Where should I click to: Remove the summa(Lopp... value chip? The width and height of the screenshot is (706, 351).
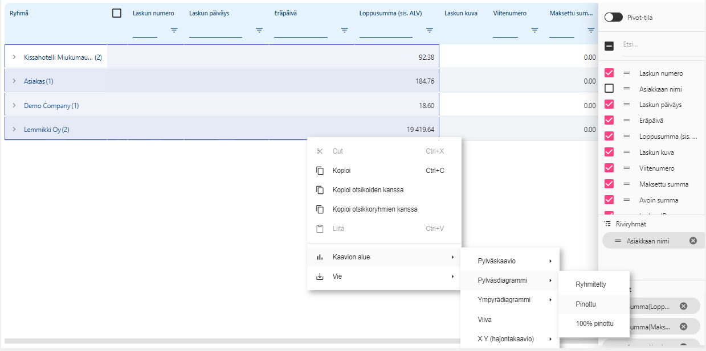pyautogui.click(x=683, y=306)
